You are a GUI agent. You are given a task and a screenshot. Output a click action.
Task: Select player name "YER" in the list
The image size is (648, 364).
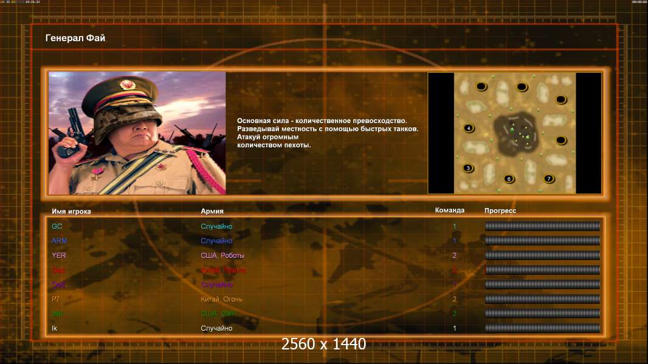click(59, 255)
